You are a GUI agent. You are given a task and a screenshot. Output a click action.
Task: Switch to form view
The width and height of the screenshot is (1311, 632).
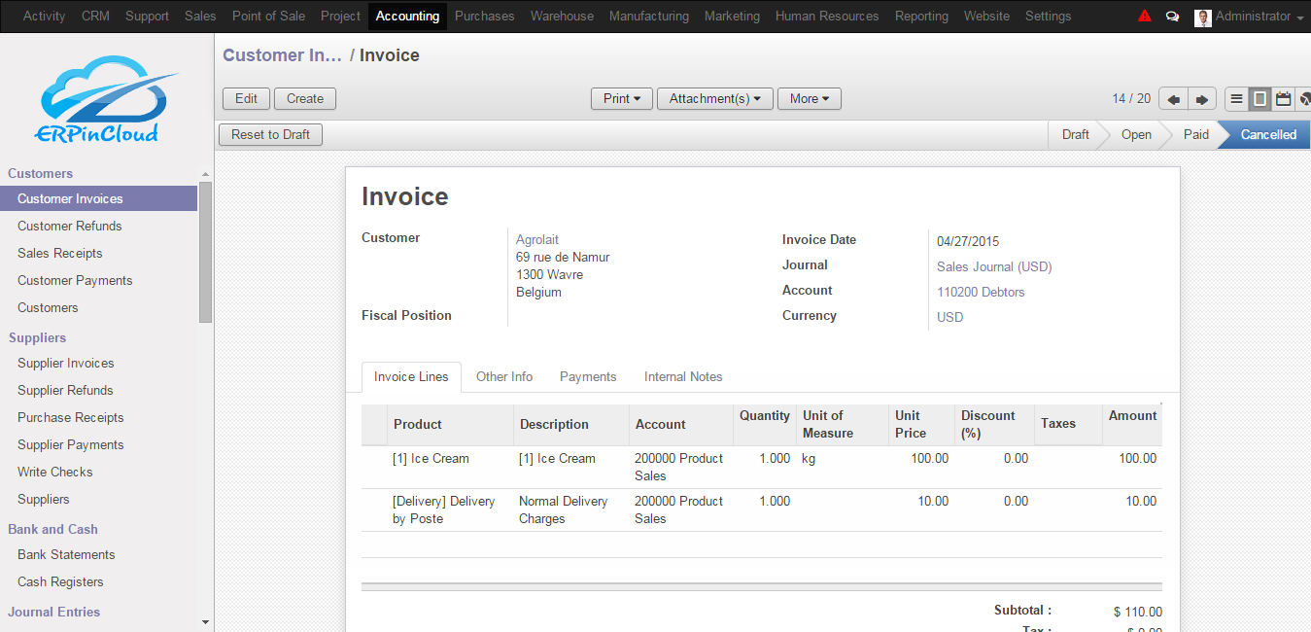[x=1259, y=99]
